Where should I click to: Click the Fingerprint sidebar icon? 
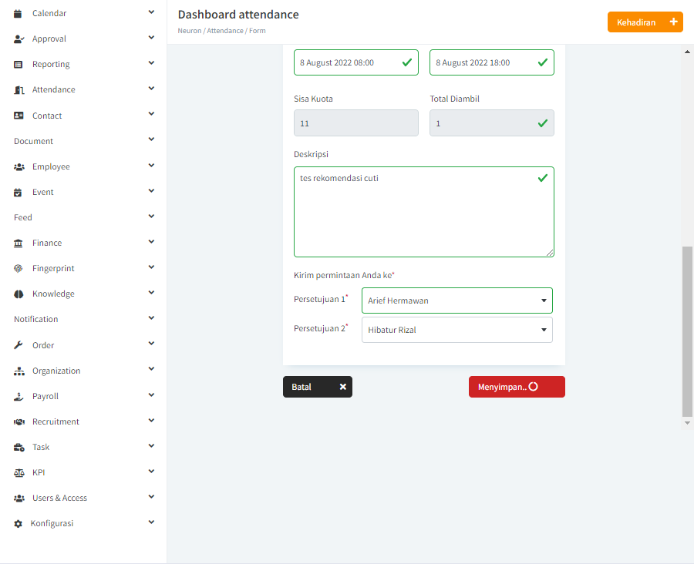(x=19, y=268)
